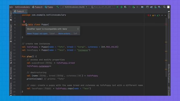Viewport: 180px width, 101px height.
Task: Click the green checkmark typo indicator
Action: point(158,15)
